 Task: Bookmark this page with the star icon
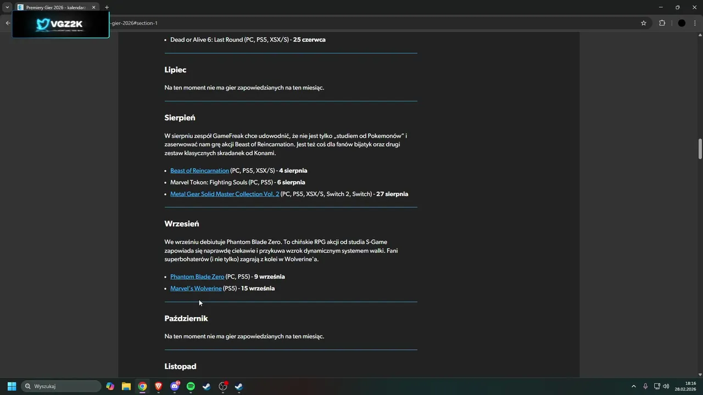point(644,23)
